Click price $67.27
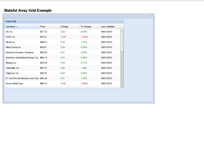The height and width of the screenshot is (153, 204). click(43, 68)
